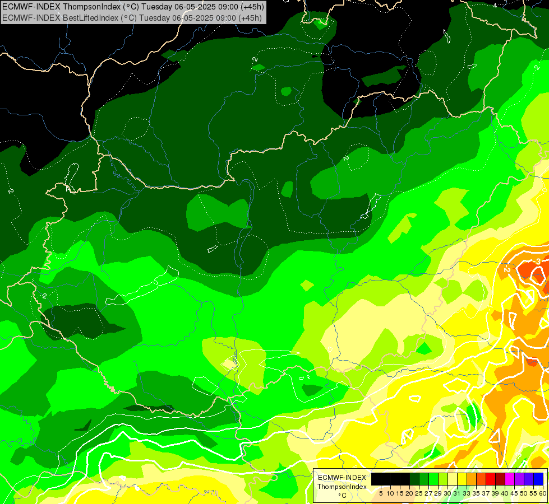Viewport: 549px width, 504px height.
Task: Select the blue 55–60 legend swatch
Action: tap(538, 479)
